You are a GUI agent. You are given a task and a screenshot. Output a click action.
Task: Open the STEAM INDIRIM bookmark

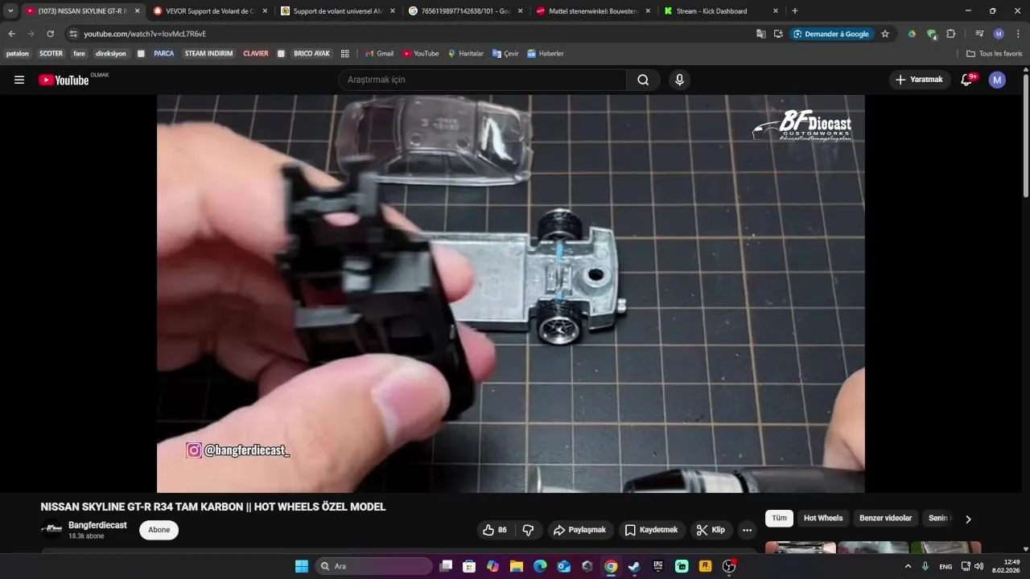[208, 54]
